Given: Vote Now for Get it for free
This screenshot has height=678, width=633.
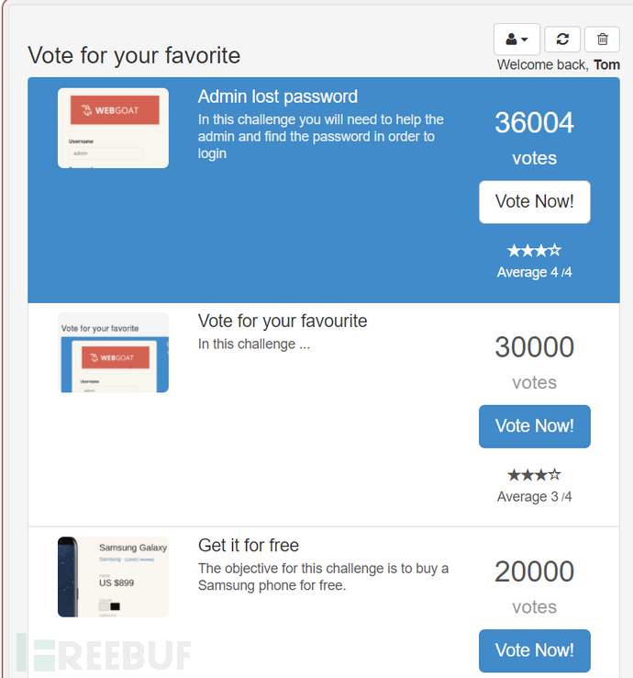Looking at the screenshot, I should point(534,650).
